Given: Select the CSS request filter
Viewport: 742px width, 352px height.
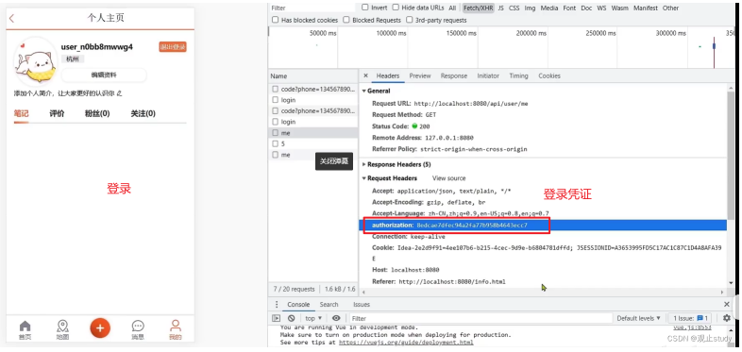Looking at the screenshot, I should tap(514, 8).
